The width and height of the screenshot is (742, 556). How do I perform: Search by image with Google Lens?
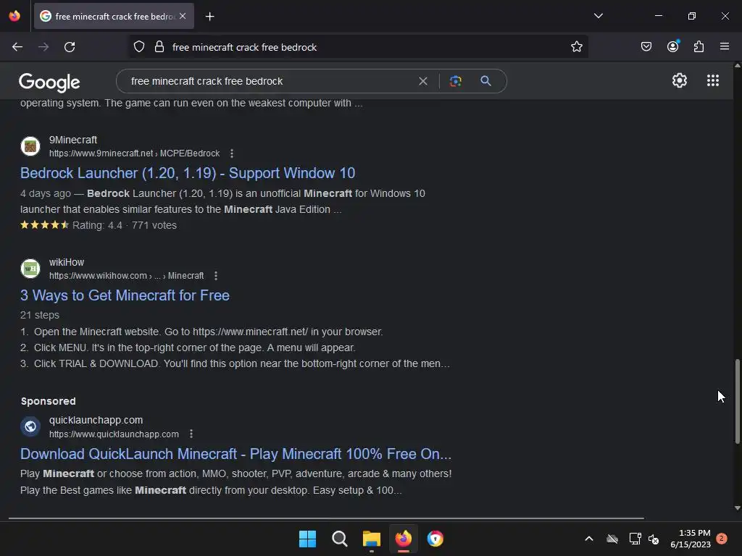tap(455, 81)
